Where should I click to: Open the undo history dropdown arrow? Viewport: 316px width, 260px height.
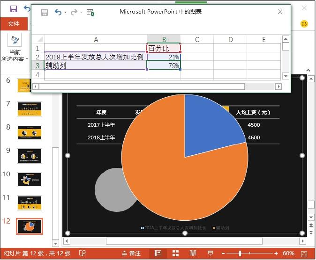[x=65, y=13]
